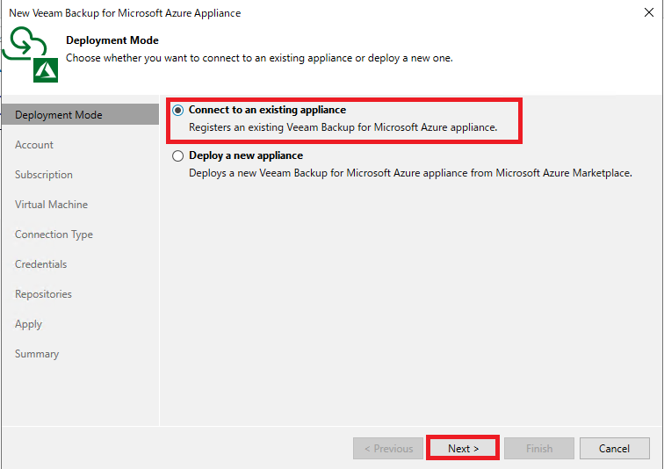
Task: Click the greyed-out Finish button
Action: tap(539, 448)
